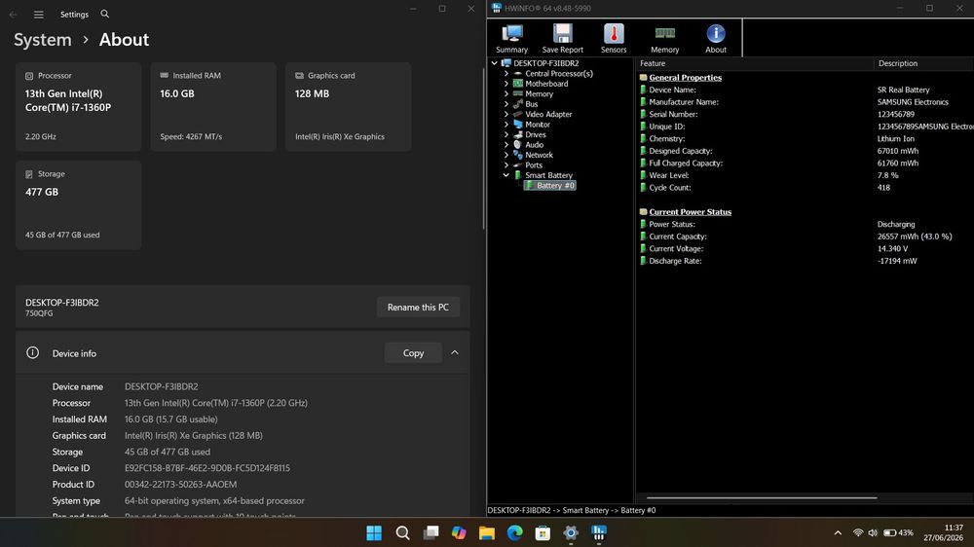Select the Cycle Count row

tap(805, 188)
